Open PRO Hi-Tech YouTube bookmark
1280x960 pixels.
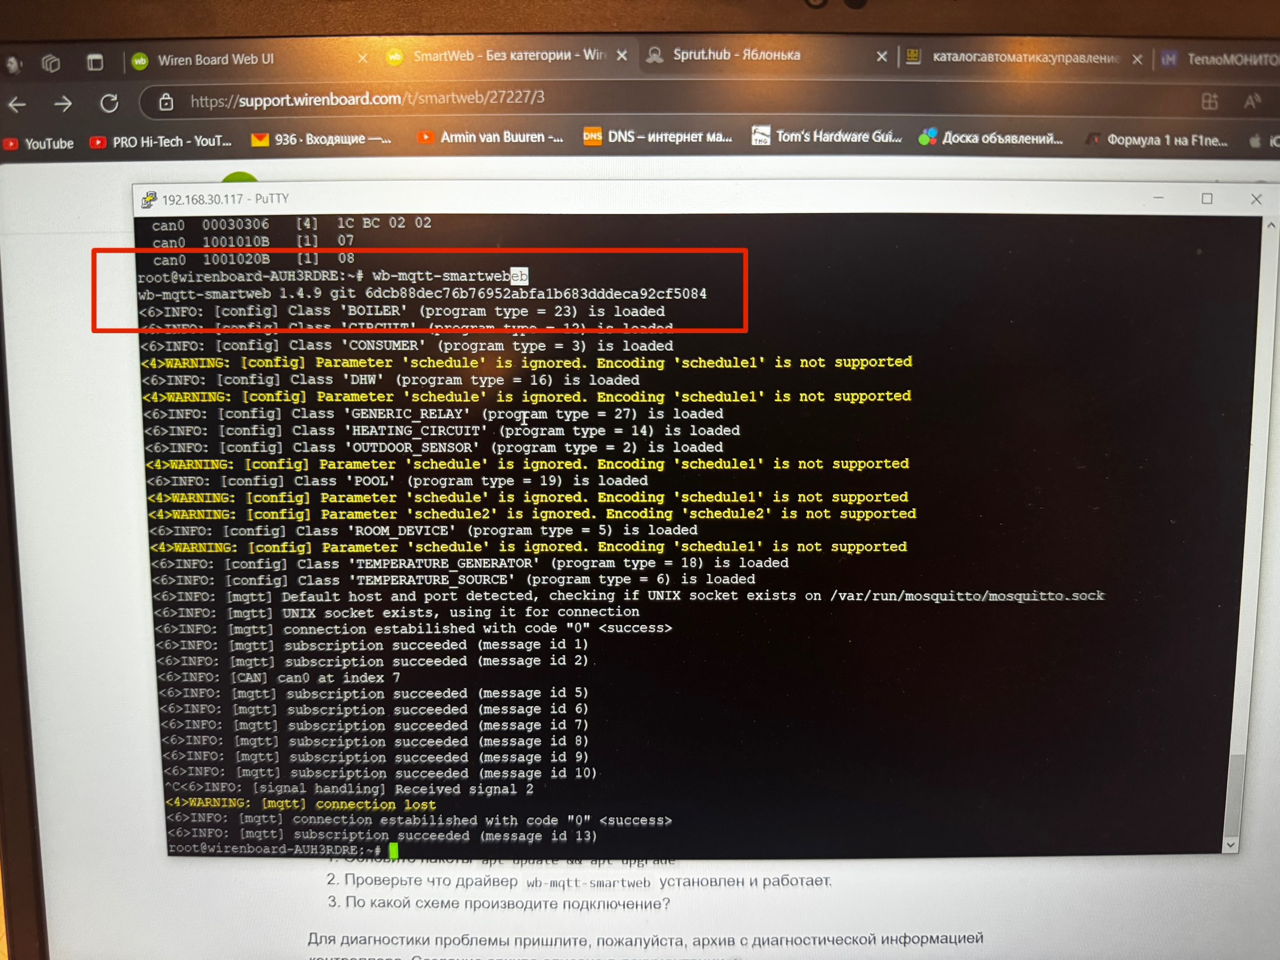161,142
